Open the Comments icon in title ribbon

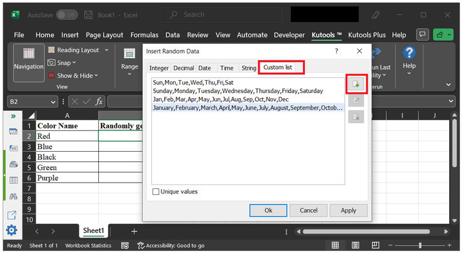pos(422,35)
